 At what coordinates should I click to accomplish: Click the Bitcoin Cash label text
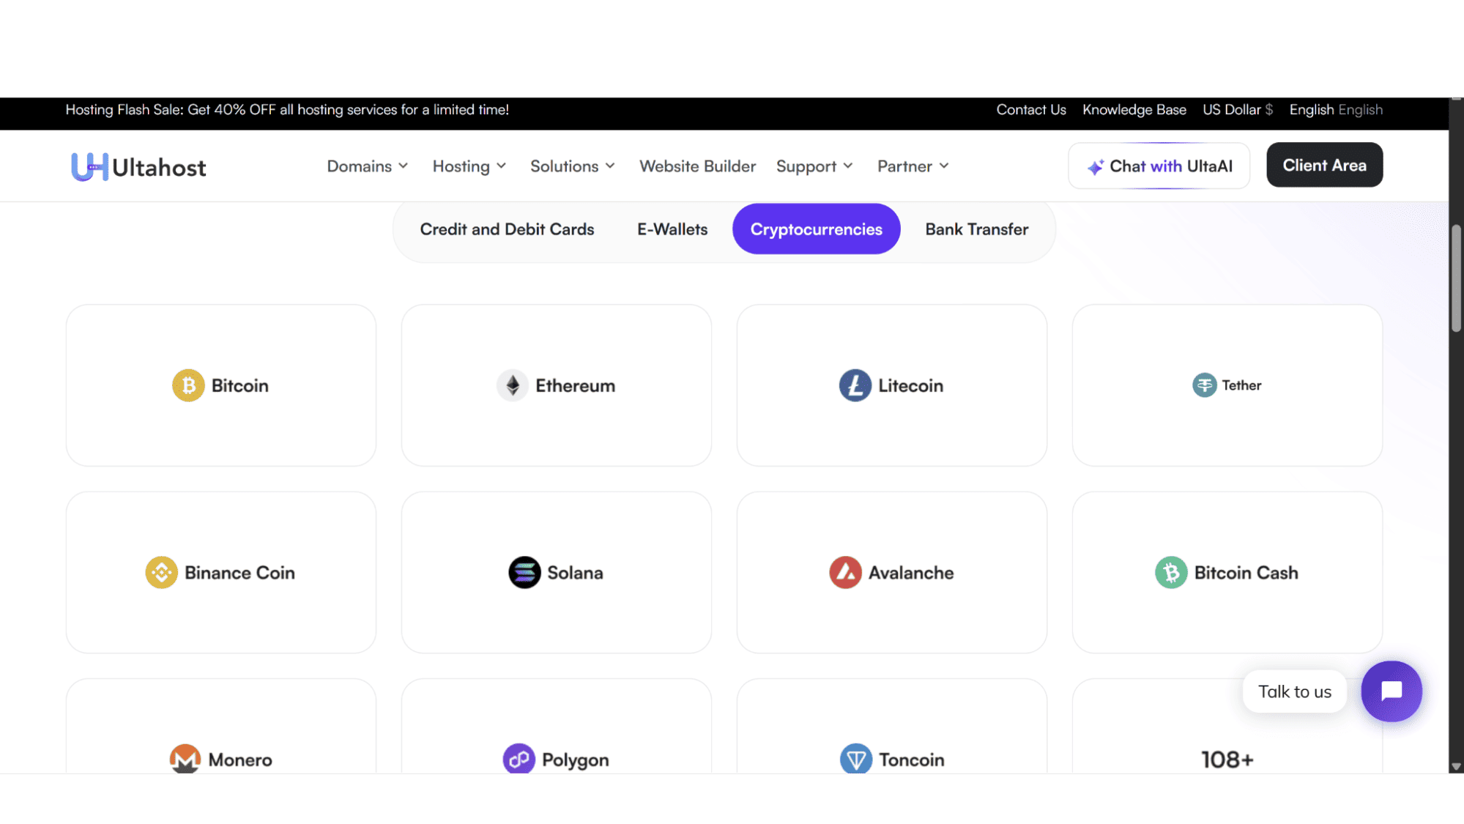1246,573
